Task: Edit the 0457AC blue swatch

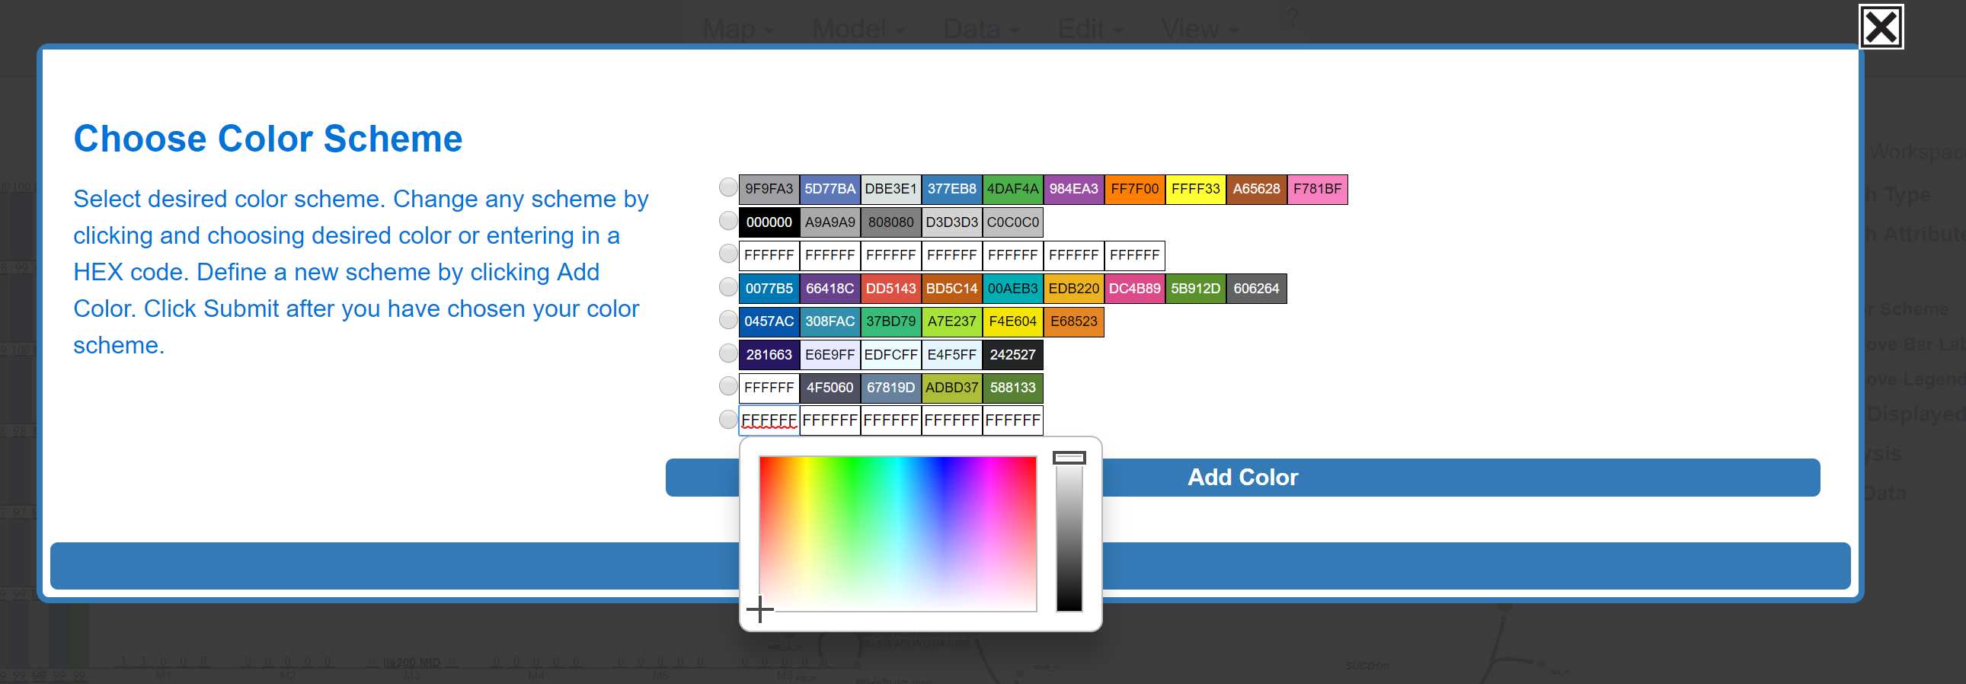Action: pos(769,321)
